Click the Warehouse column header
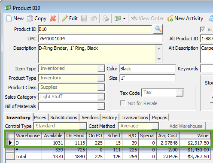This screenshot has width=213, height=163. tap(28, 136)
